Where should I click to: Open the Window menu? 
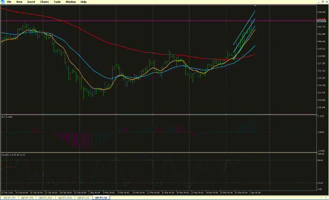(71, 2)
